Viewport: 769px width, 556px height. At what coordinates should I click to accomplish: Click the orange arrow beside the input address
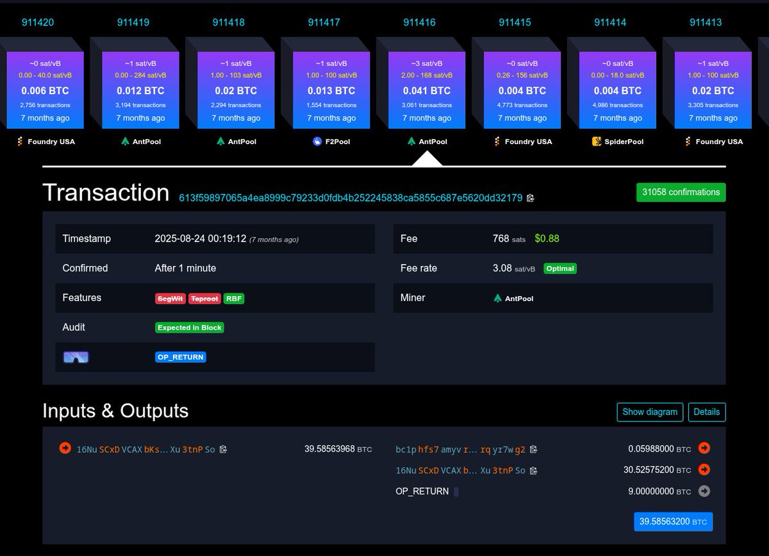65,448
